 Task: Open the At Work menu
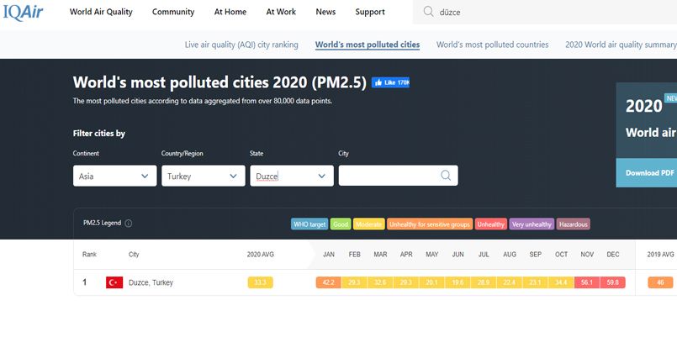(281, 12)
